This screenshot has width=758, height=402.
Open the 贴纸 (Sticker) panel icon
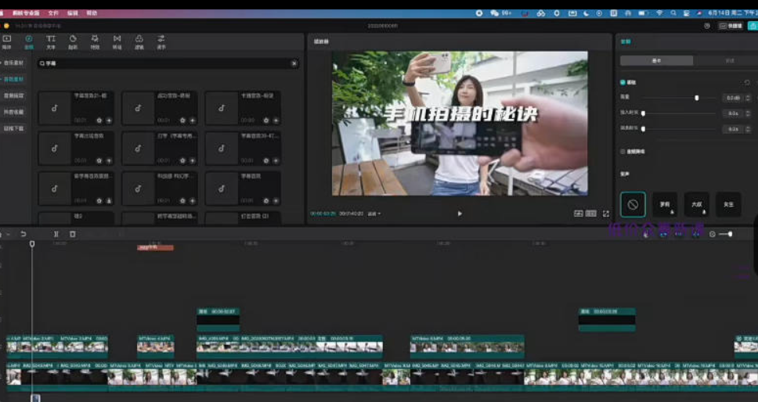pyautogui.click(x=73, y=40)
